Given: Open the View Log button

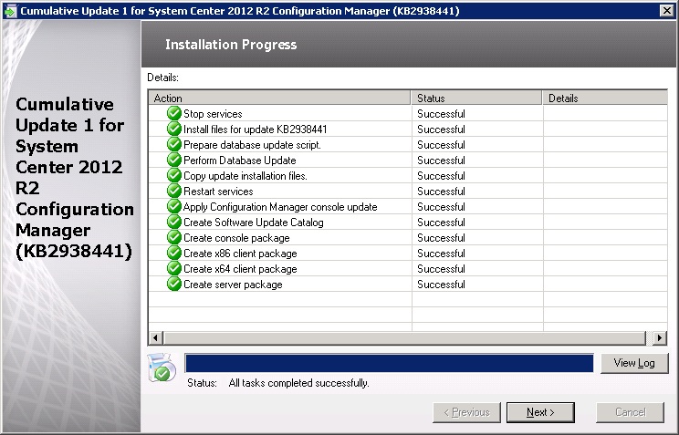Looking at the screenshot, I should (x=634, y=363).
